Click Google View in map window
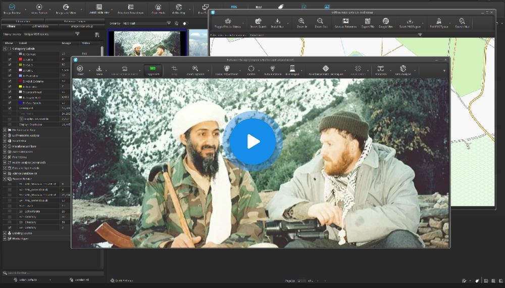 tap(385, 23)
